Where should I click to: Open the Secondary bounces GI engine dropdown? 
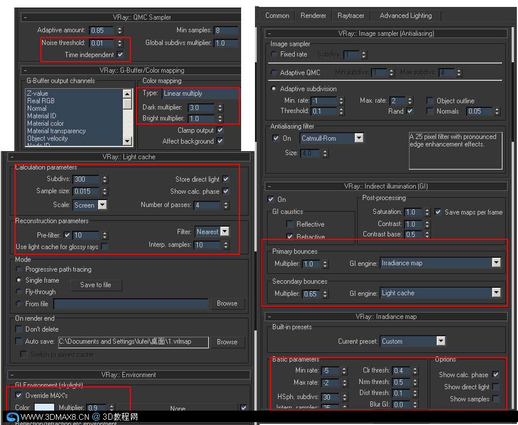496,292
